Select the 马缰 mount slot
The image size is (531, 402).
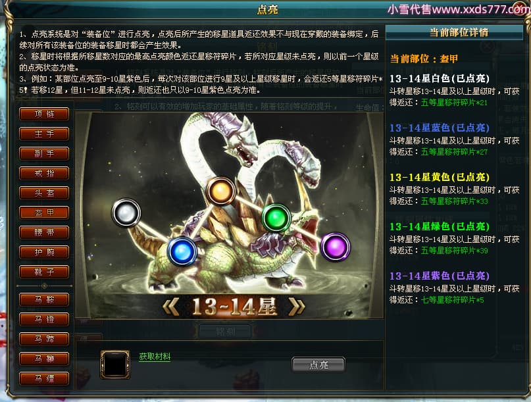click(44, 378)
